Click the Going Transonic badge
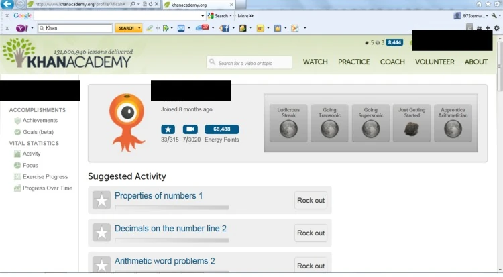This screenshot has height=277, width=503. 329,123
